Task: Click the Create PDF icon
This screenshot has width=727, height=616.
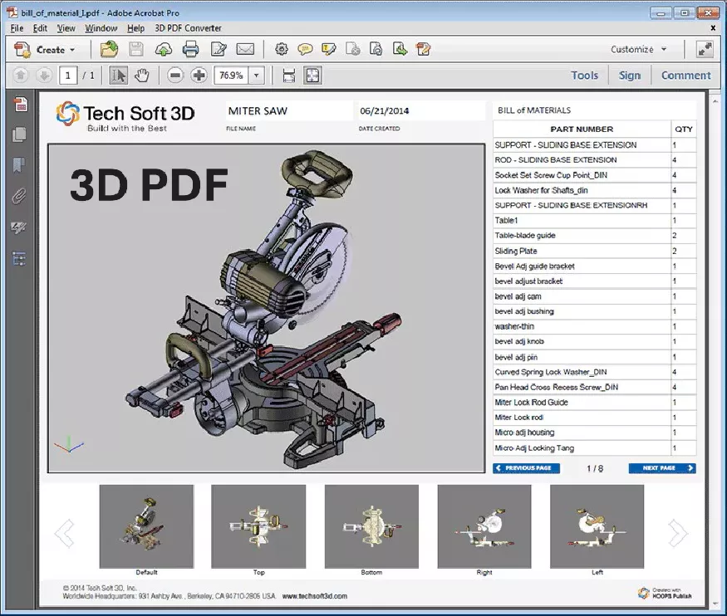Action: (22, 50)
